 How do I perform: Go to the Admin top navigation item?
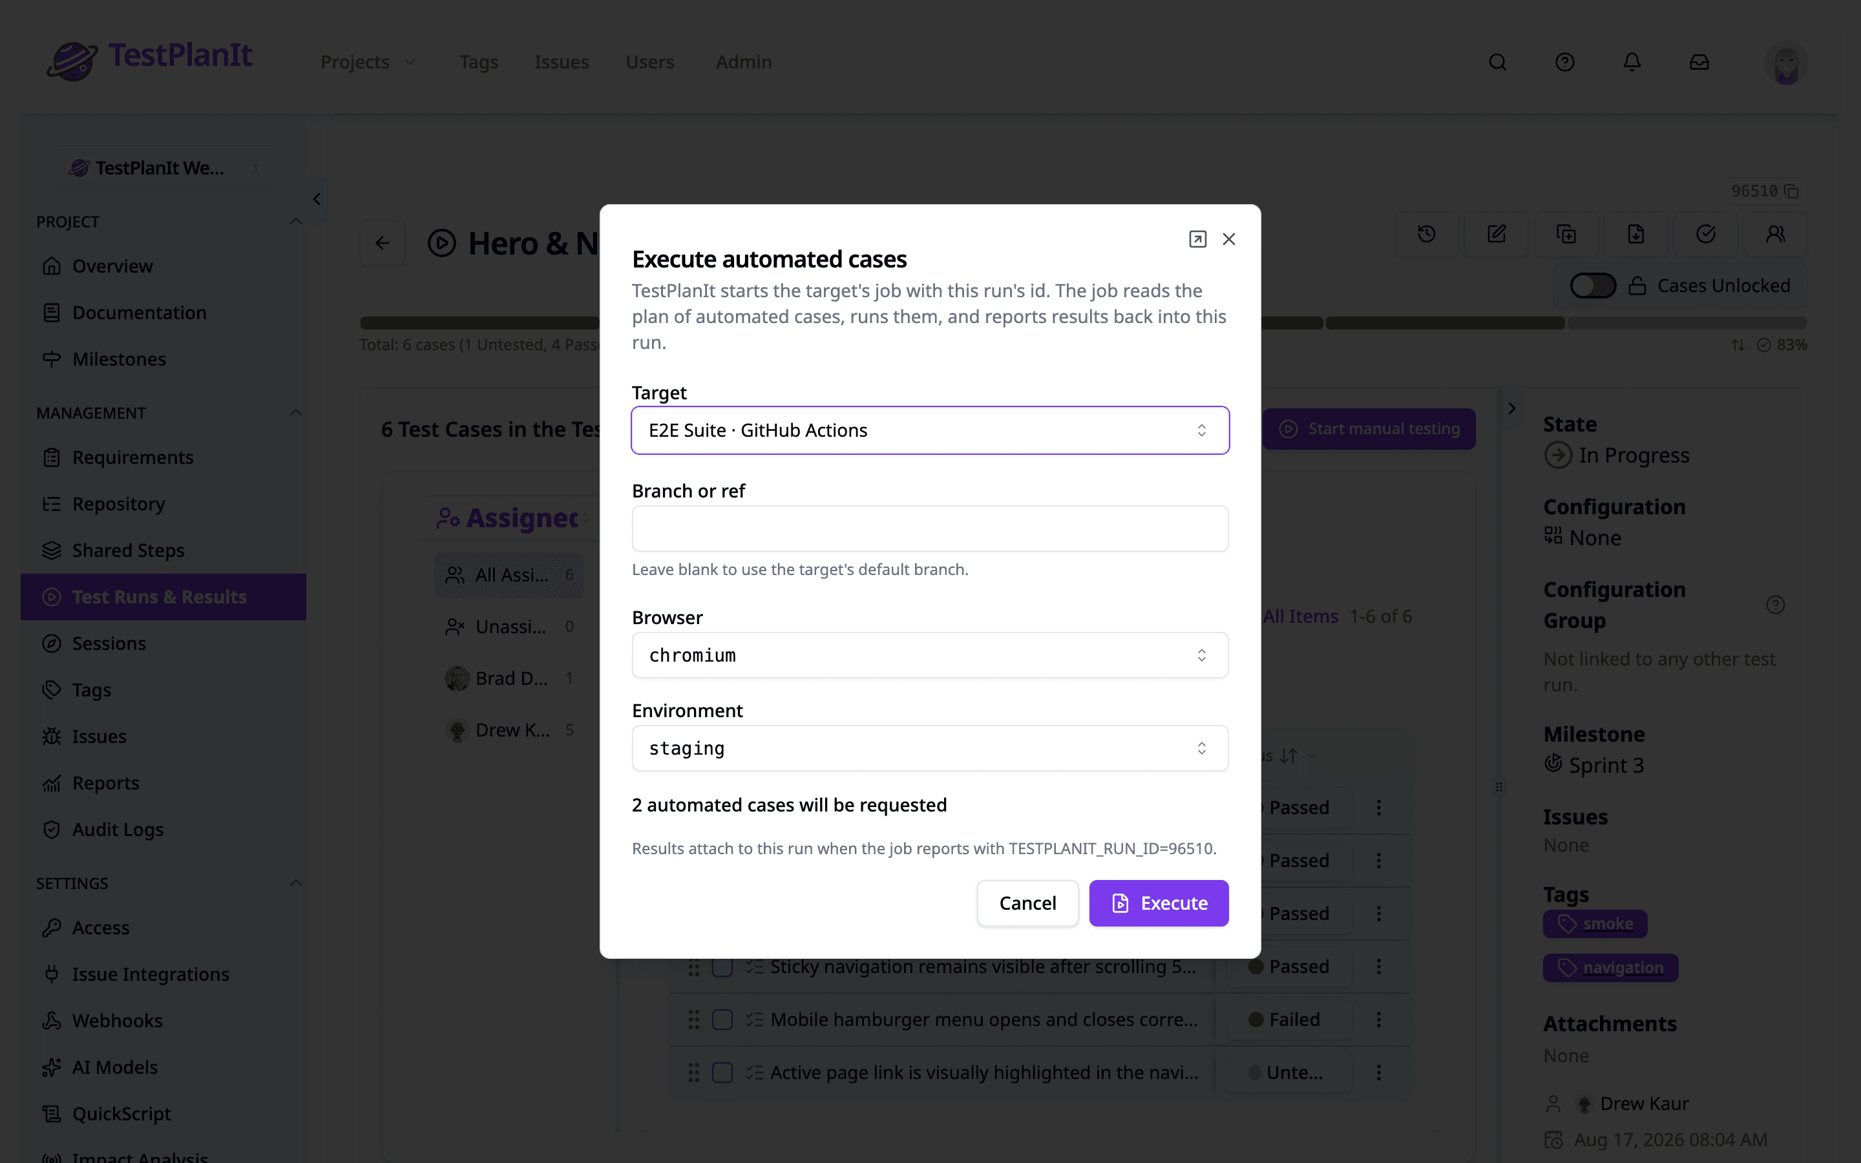click(x=743, y=61)
